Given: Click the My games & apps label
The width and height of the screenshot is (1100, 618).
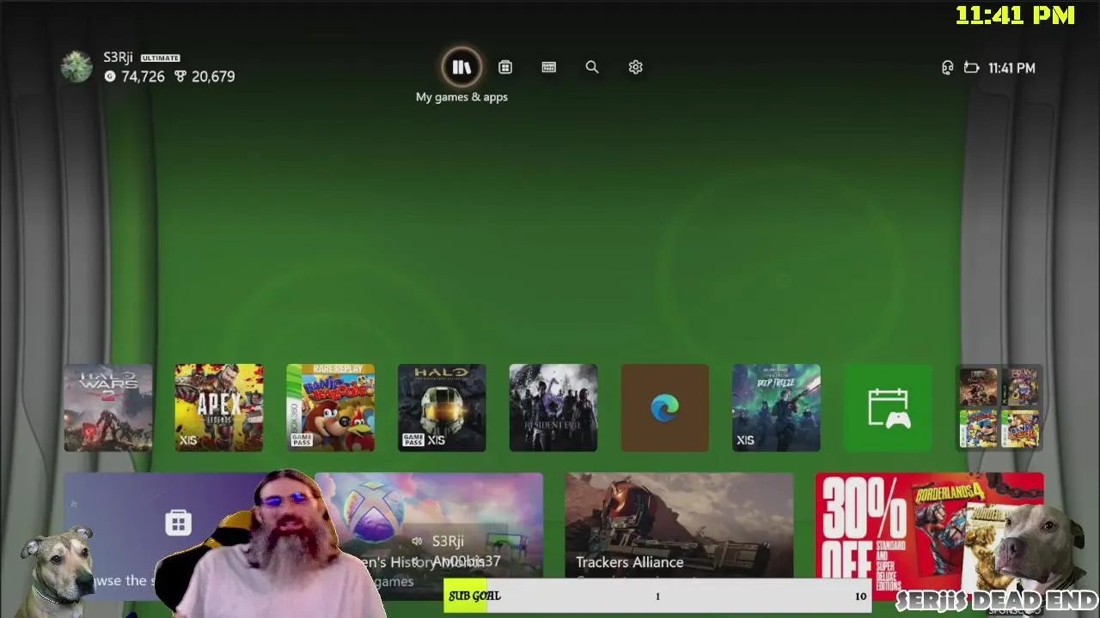Looking at the screenshot, I should (461, 97).
